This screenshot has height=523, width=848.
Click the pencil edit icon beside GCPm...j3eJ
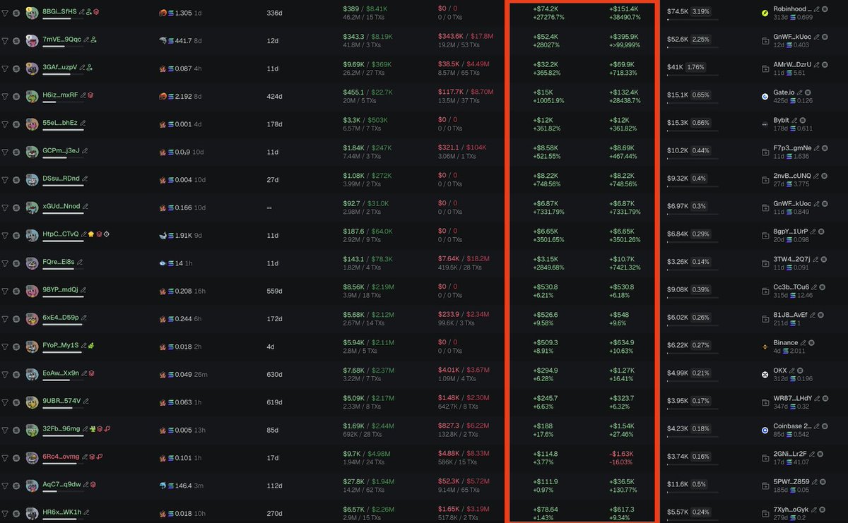[x=85, y=150]
